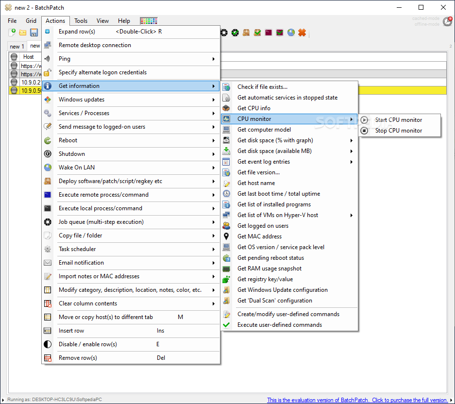Click the Running as status bar text
This screenshot has width=455, height=404.
click(54, 400)
